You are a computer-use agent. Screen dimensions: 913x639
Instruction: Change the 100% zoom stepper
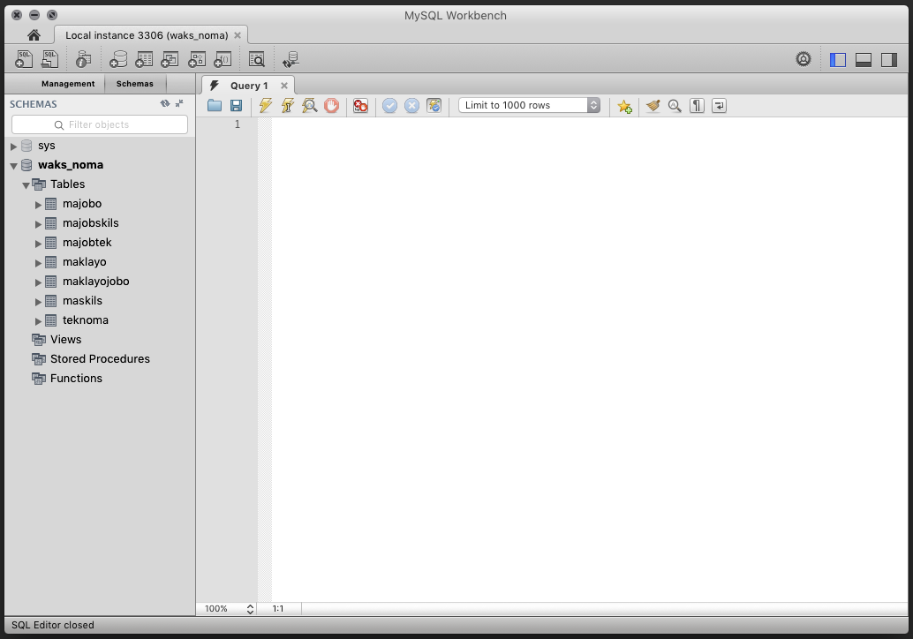point(250,609)
